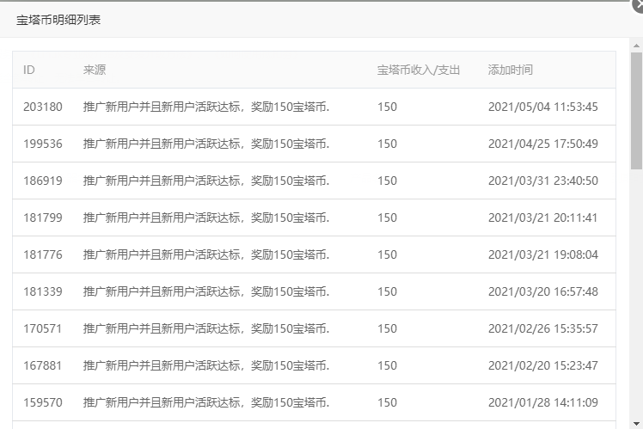Click the 添加时间 column header
The image size is (643, 429).
511,70
